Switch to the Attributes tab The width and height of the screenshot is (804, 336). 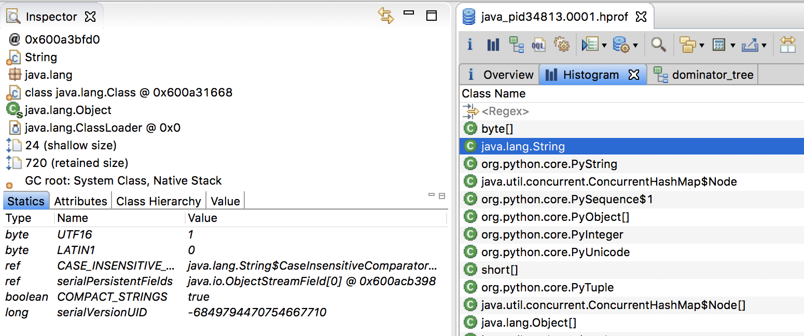coord(80,201)
